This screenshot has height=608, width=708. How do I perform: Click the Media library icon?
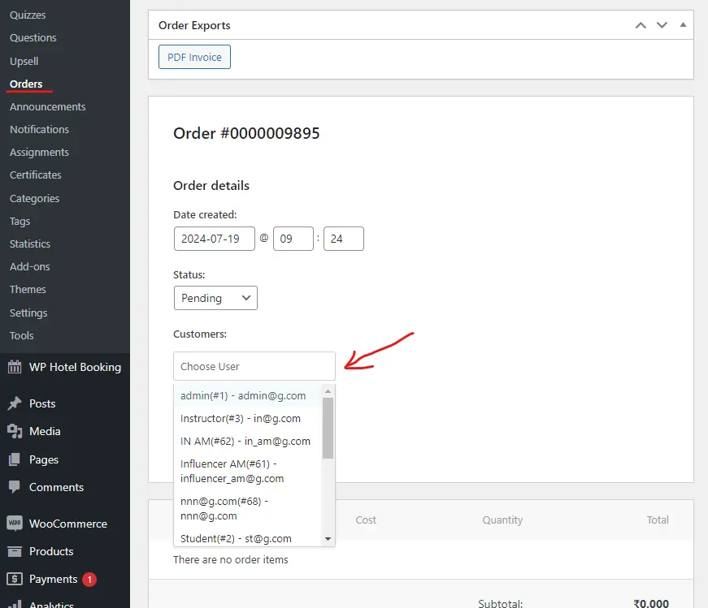click(15, 431)
